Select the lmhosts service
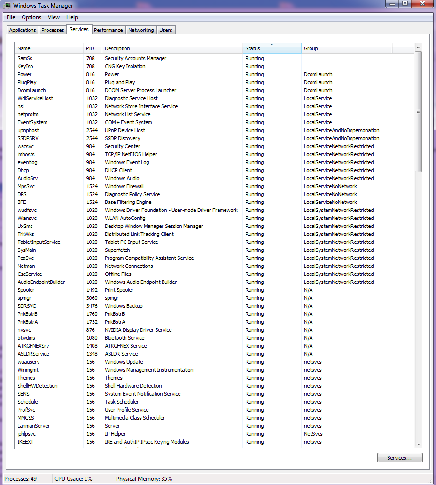 (x=214, y=154)
